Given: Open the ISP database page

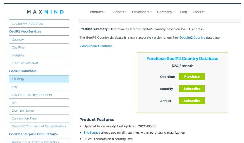Looking at the screenshot, I should click(39, 103).
